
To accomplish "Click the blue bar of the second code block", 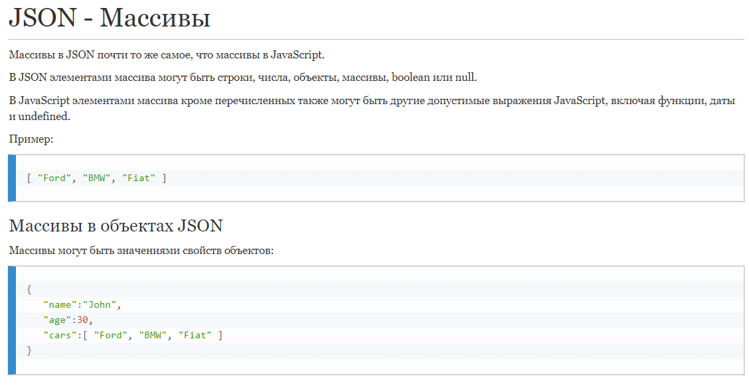I will click(x=12, y=320).
